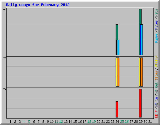
Task: Click day 31 on the x-axis
Action: 150,122
